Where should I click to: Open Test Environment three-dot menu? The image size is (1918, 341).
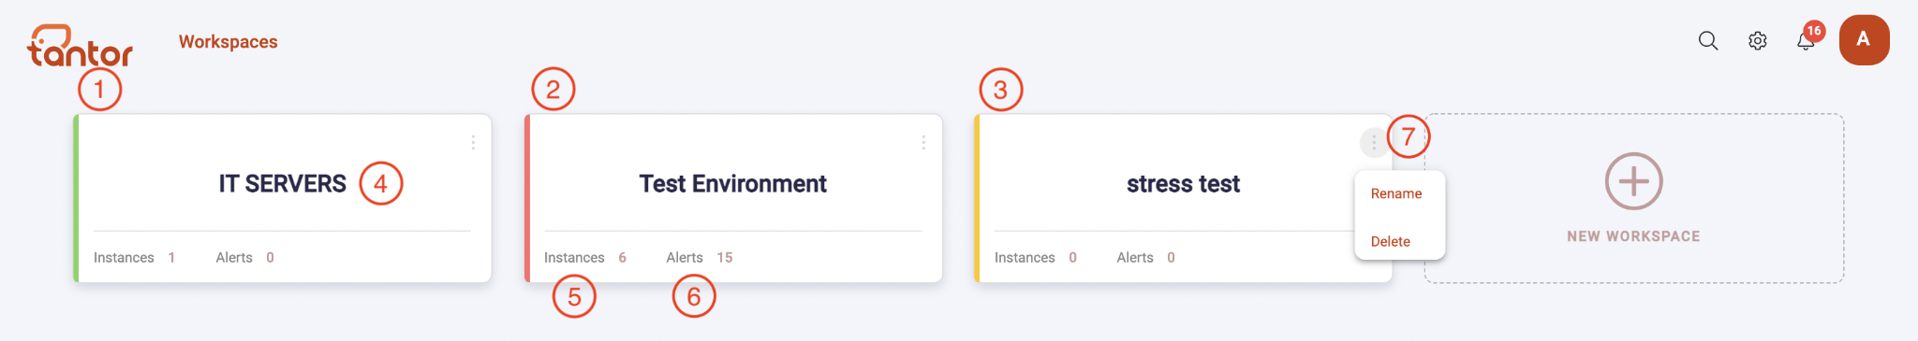[923, 143]
